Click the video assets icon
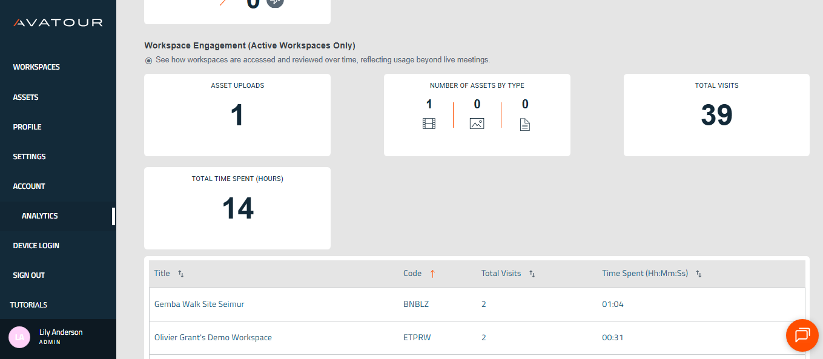This screenshot has height=359, width=823. tap(429, 124)
